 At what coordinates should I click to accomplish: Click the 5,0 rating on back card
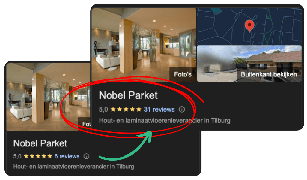pyautogui.click(x=17, y=156)
